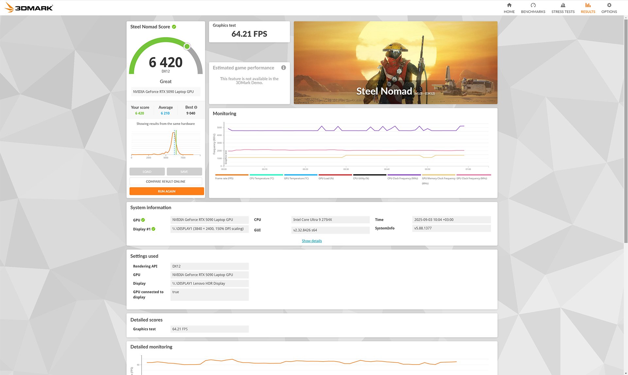Select the RESULTS menu label

coord(588,12)
